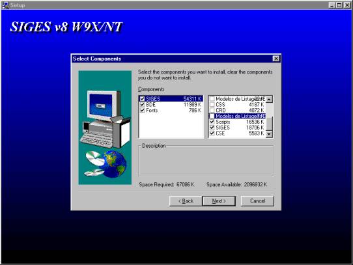
Task: Uncheck the CSE subcomponent checkbox
Action: (212, 133)
